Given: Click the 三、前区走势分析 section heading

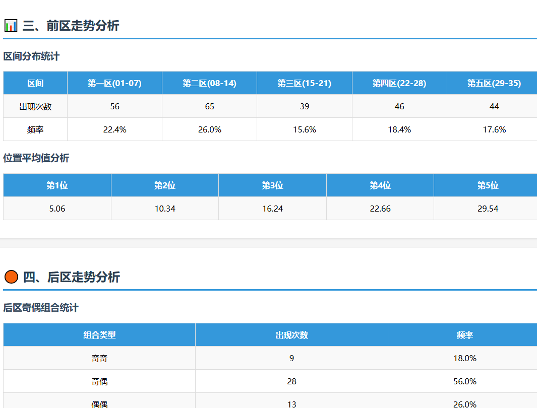Looking at the screenshot, I should [71, 26].
